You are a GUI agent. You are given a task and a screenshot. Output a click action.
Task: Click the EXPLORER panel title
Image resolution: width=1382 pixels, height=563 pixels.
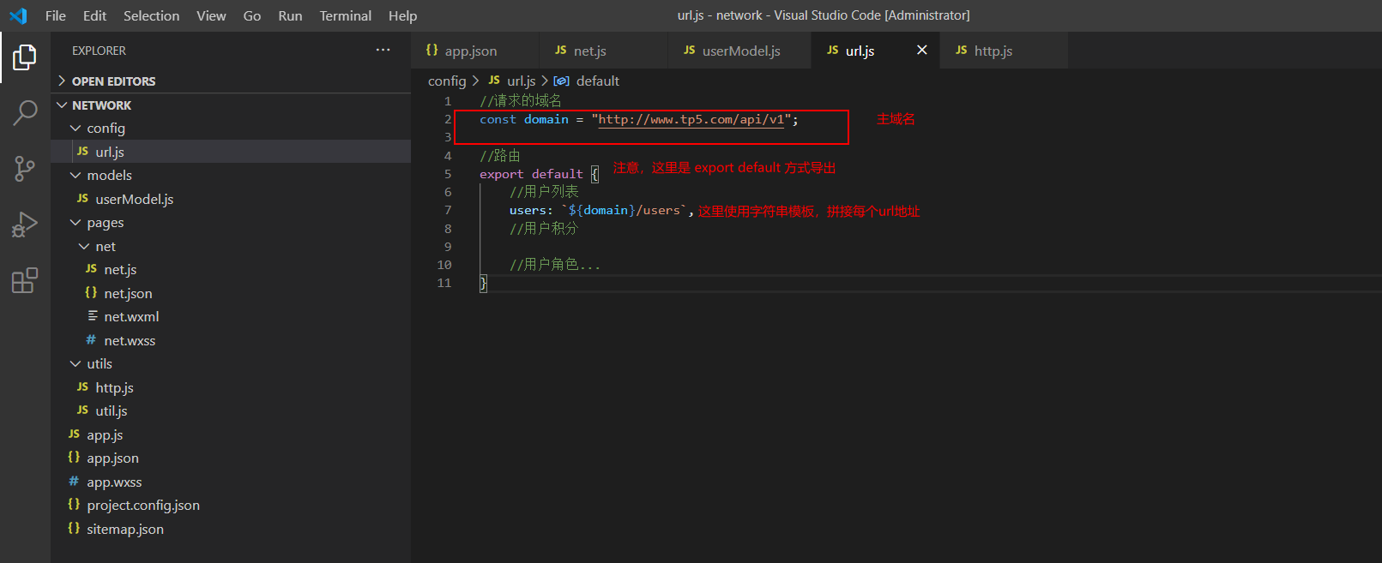(99, 51)
